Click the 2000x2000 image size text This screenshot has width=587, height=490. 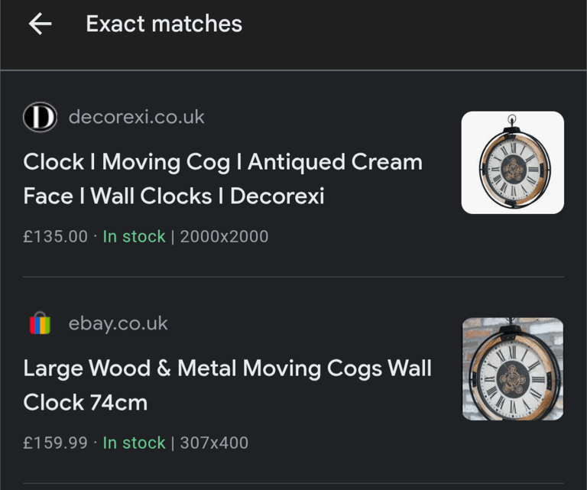pyautogui.click(x=224, y=236)
